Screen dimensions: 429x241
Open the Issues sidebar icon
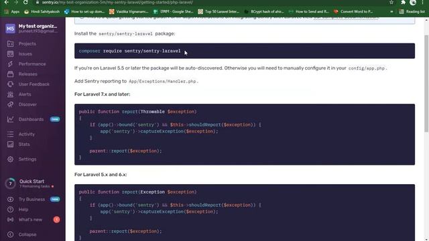pyautogui.click(x=11, y=54)
